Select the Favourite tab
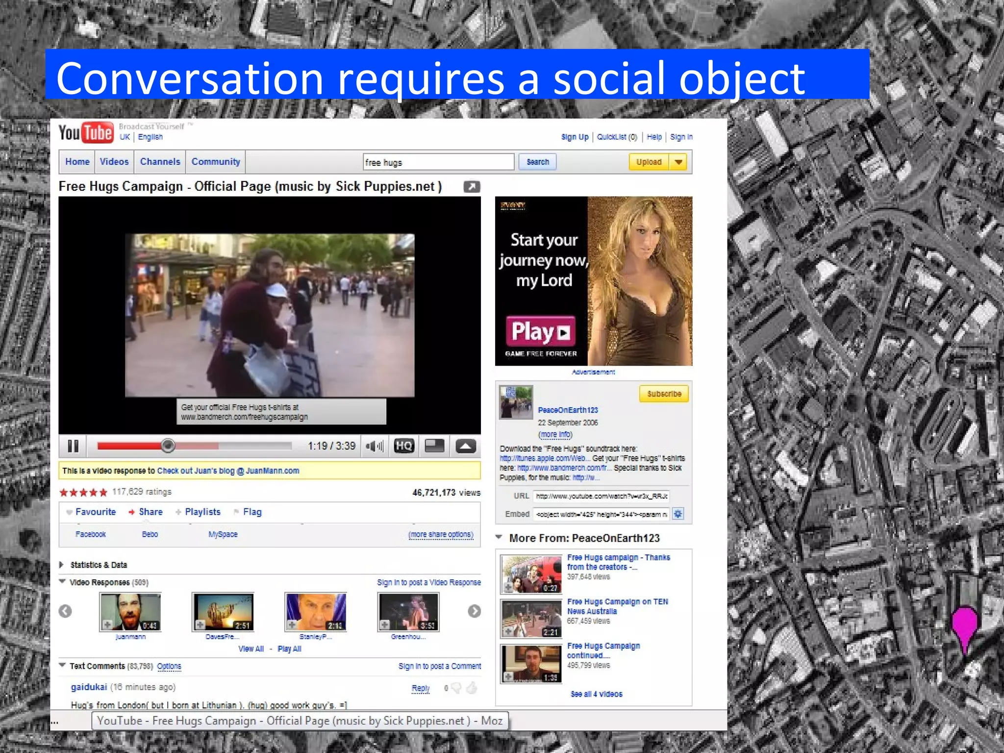Viewport: 1004px width, 753px height. (x=91, y=512)
